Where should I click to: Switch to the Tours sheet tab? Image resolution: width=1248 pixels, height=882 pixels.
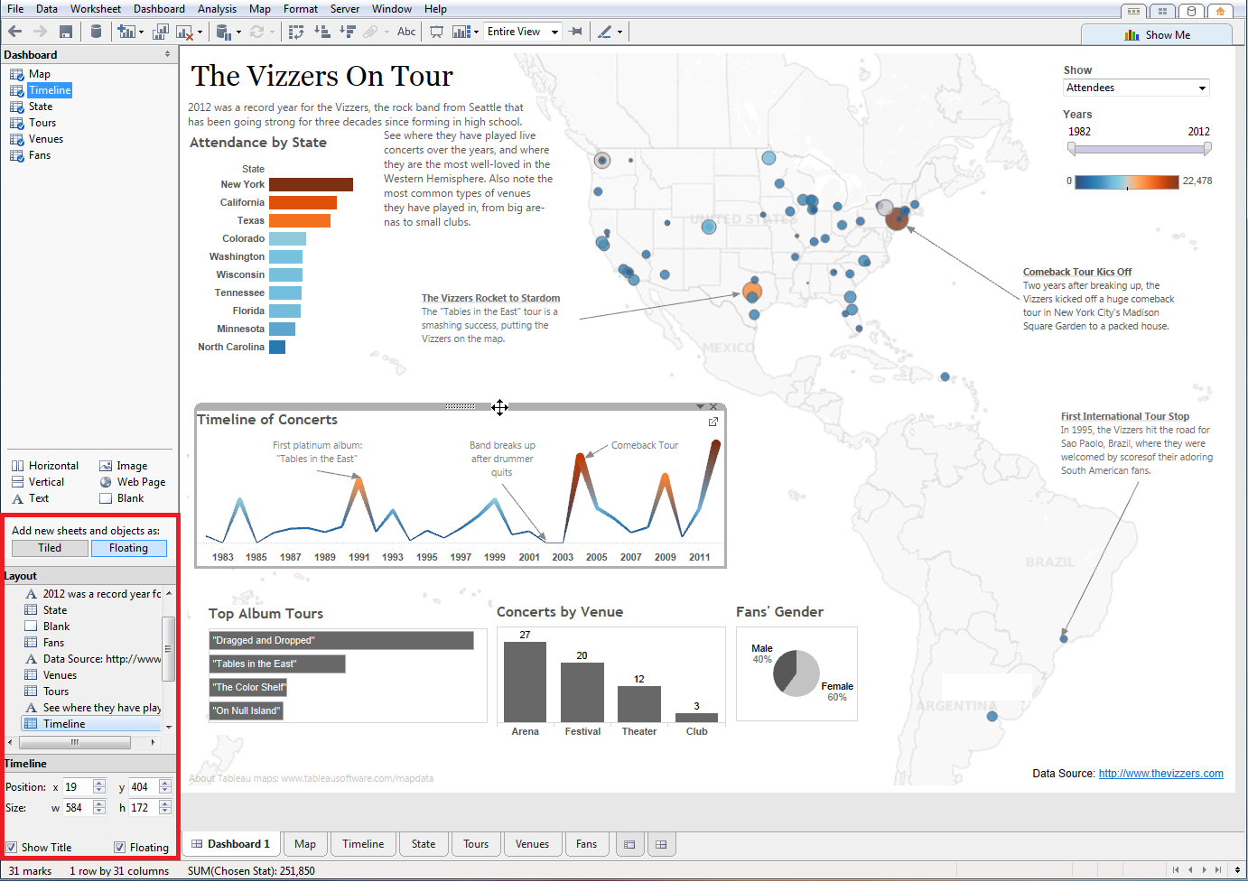[x=476, y=844]
